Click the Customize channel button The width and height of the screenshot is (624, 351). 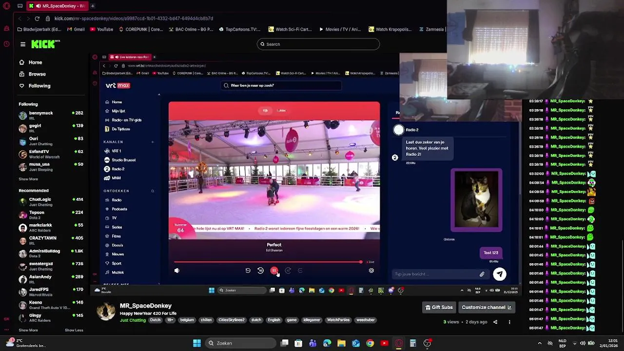(x=486, y=308)
